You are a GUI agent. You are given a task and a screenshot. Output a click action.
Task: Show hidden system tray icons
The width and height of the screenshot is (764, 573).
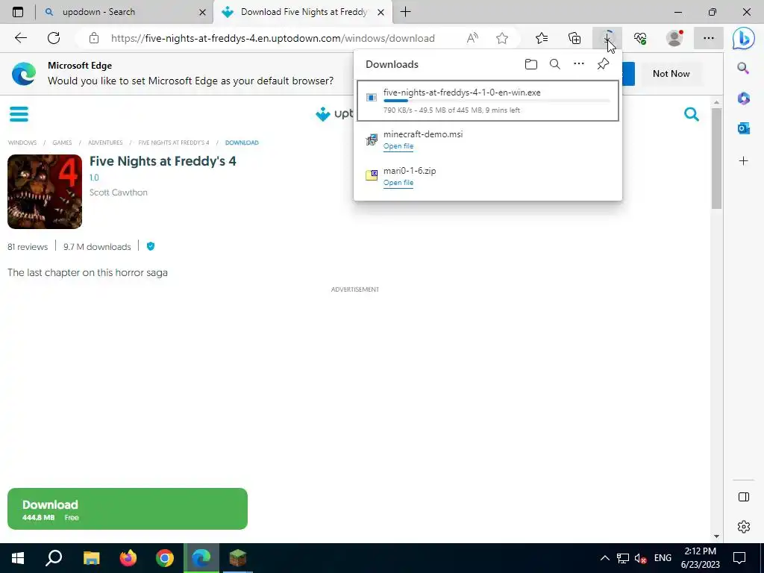pos(604,558)
